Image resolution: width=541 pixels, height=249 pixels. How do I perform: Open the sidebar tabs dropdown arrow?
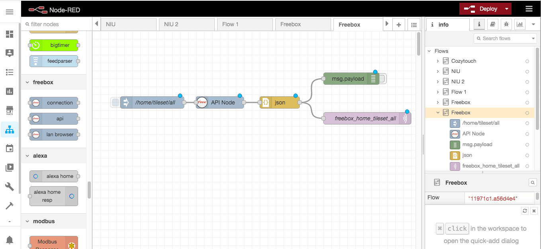533,24
